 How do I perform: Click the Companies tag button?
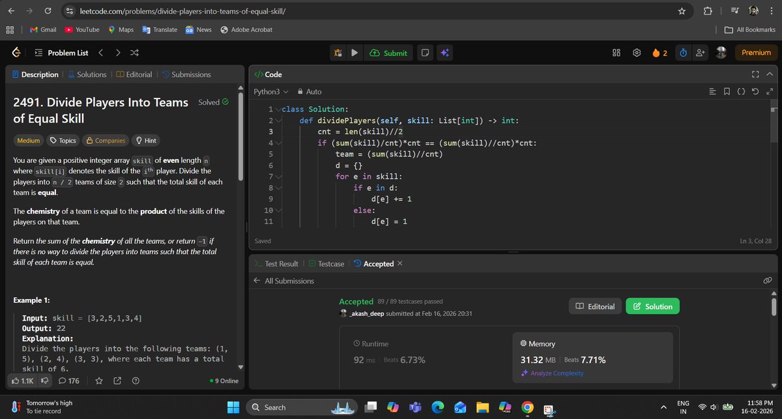tap(106, 140)
